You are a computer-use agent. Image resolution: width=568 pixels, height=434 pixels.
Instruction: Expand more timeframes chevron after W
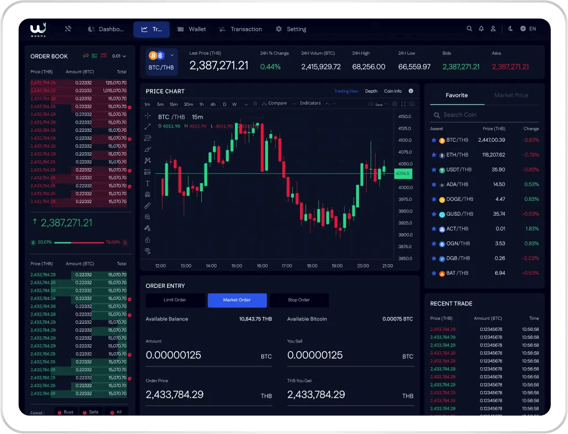(x=246, y=104)
